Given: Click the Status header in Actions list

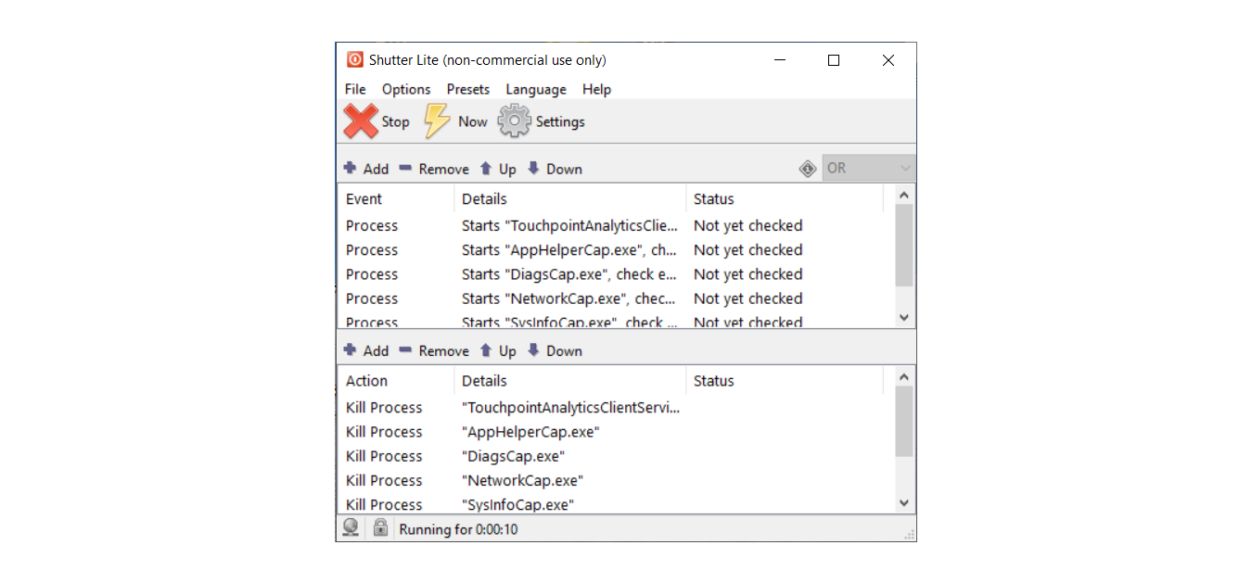Looking at the screenshot, I should click(x=785, y=380).
